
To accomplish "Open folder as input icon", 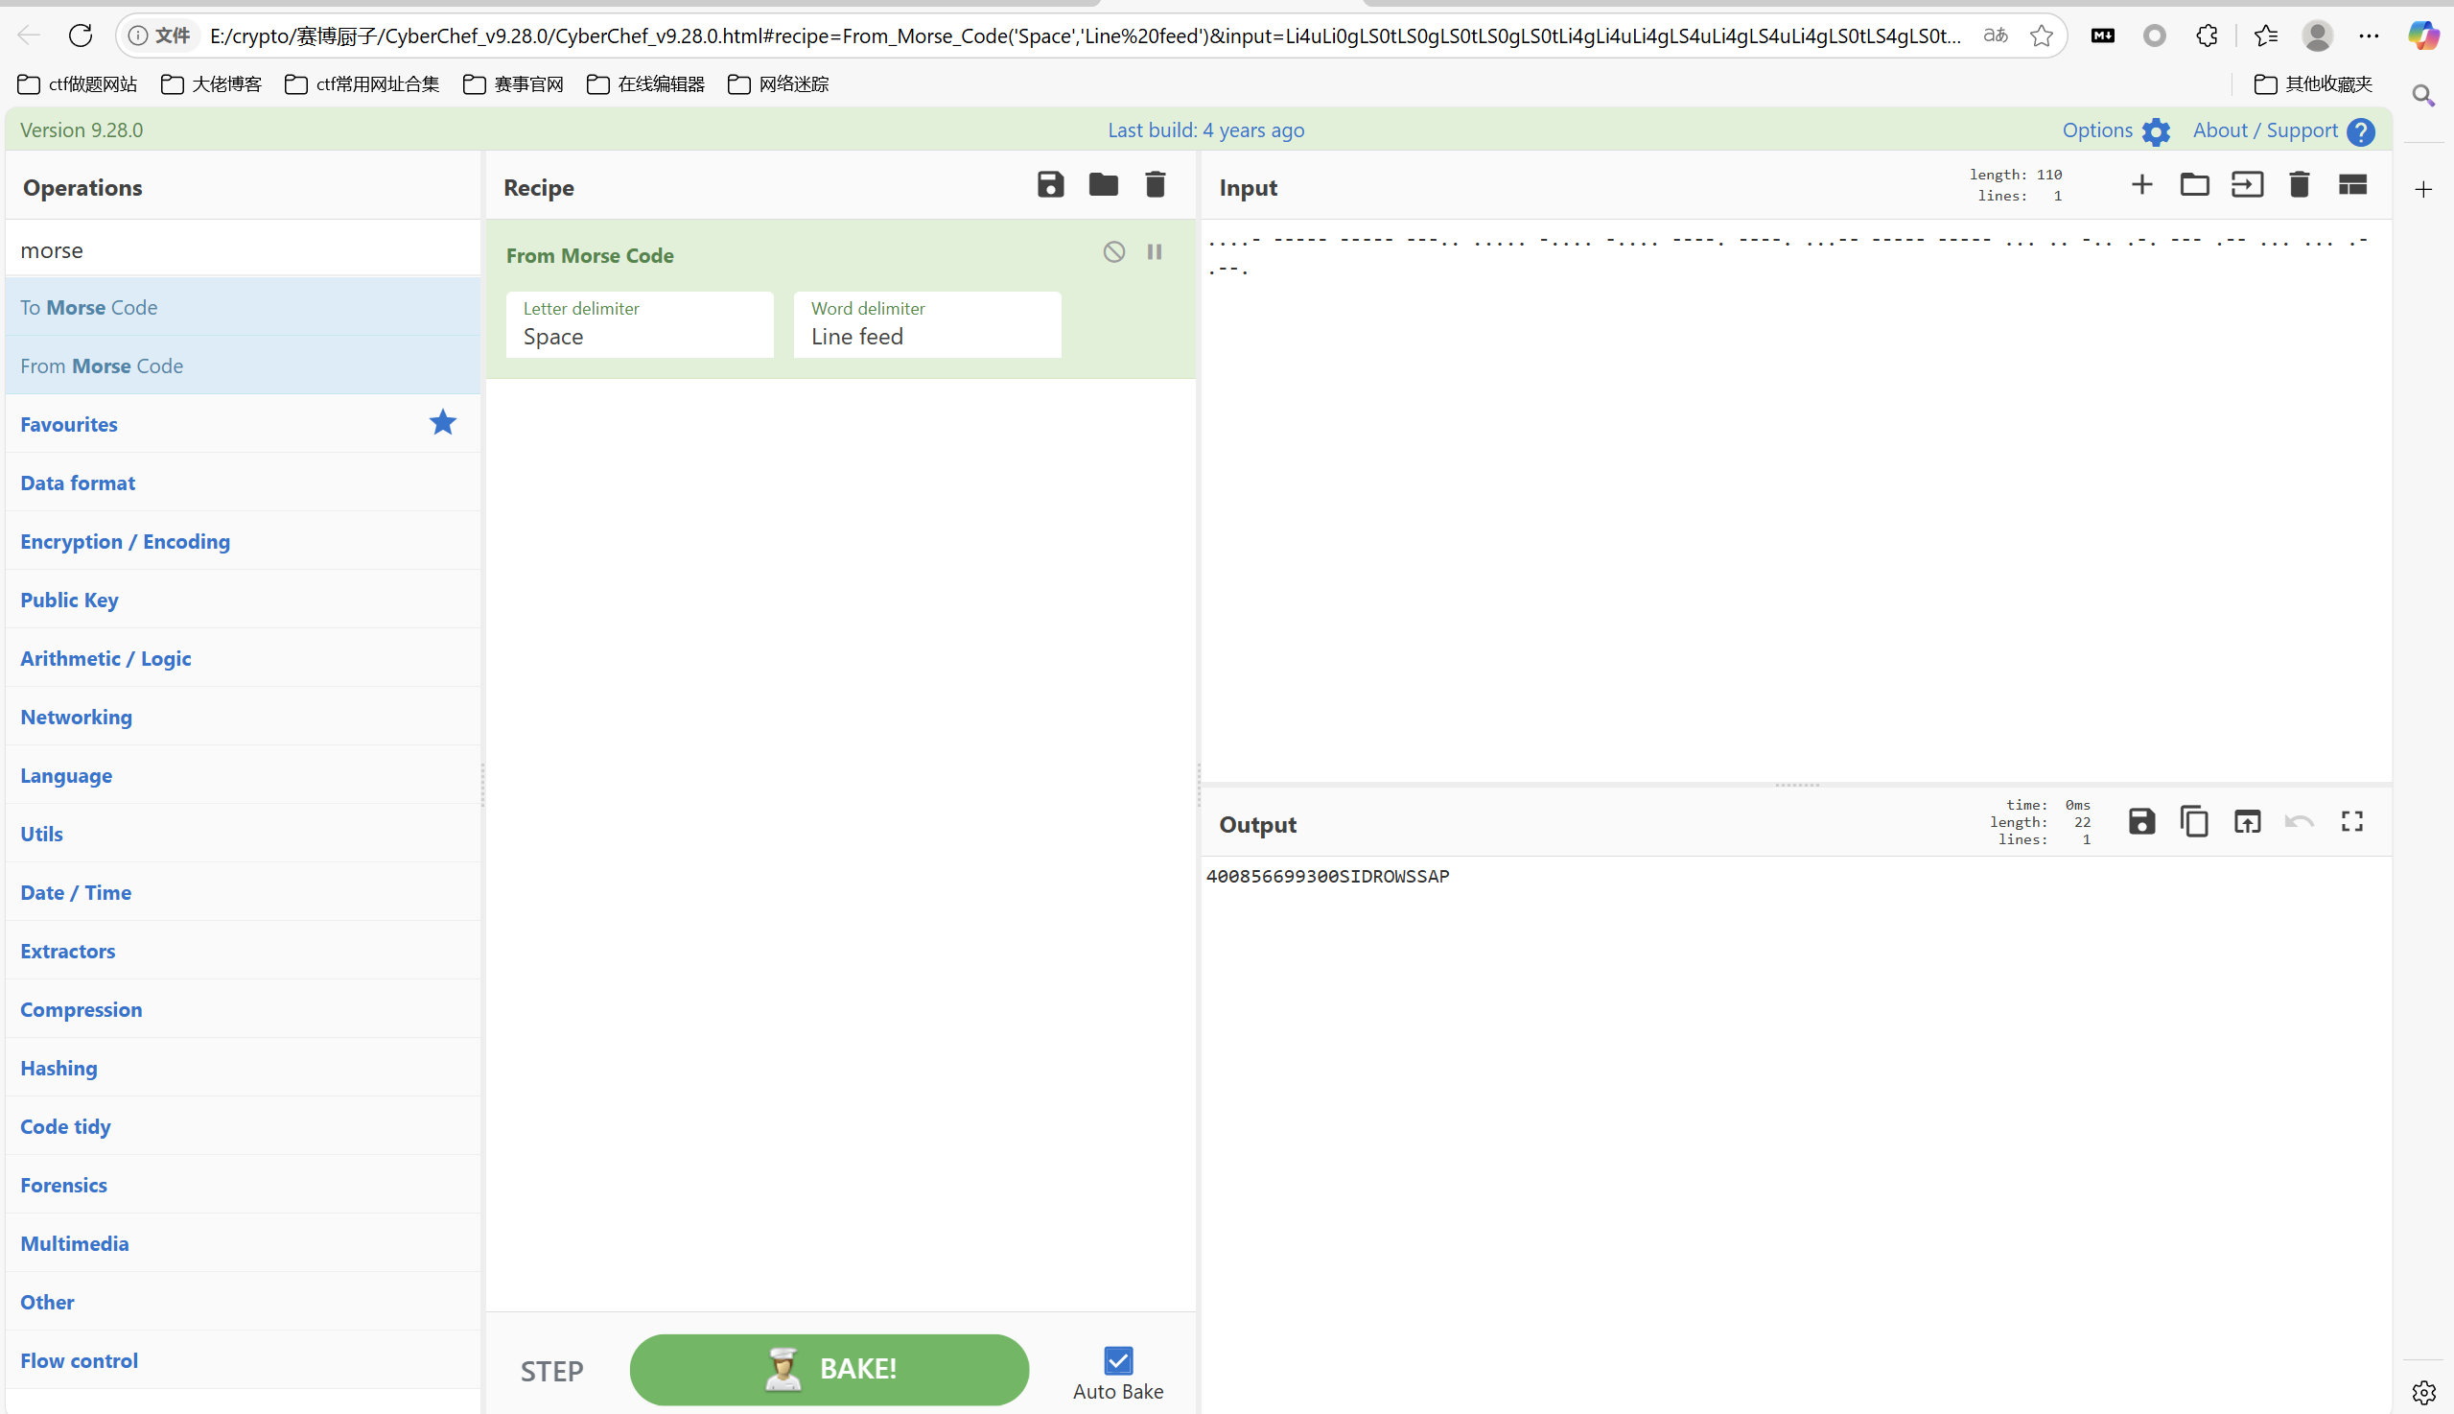I will pyautogui.click(x=2195, y=184).
